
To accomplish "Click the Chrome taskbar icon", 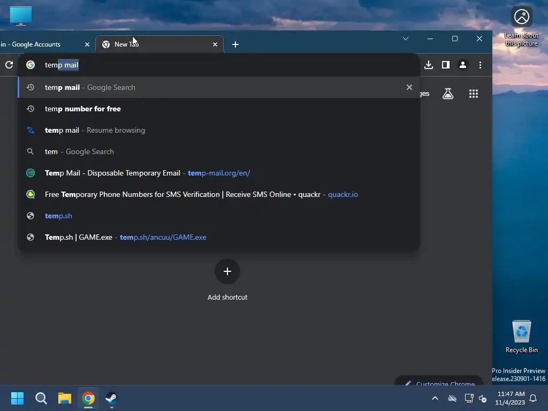I will [x=88, y=398].
